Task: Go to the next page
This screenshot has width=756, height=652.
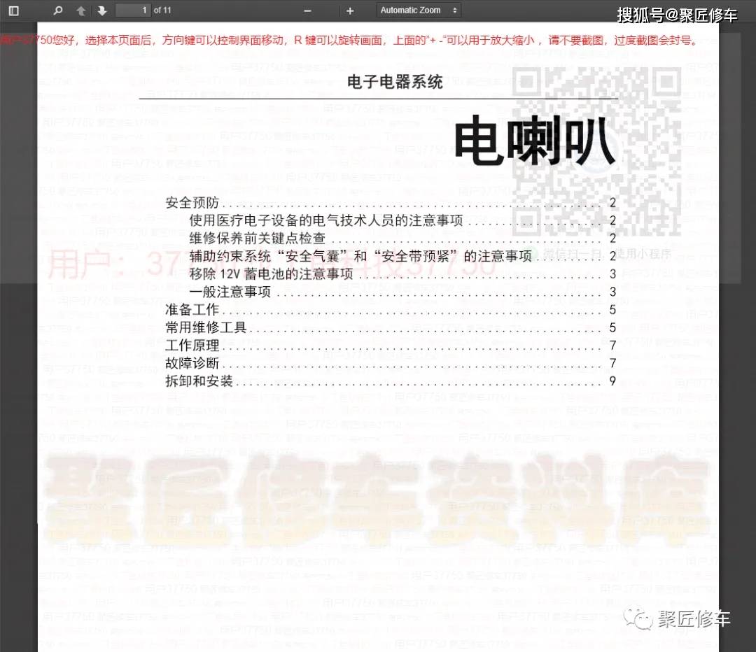Action: (101, 10)
